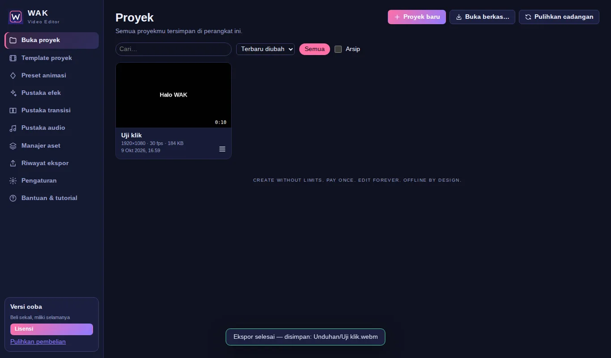Open Preset animasi in the sidebar

coord(51,76)
